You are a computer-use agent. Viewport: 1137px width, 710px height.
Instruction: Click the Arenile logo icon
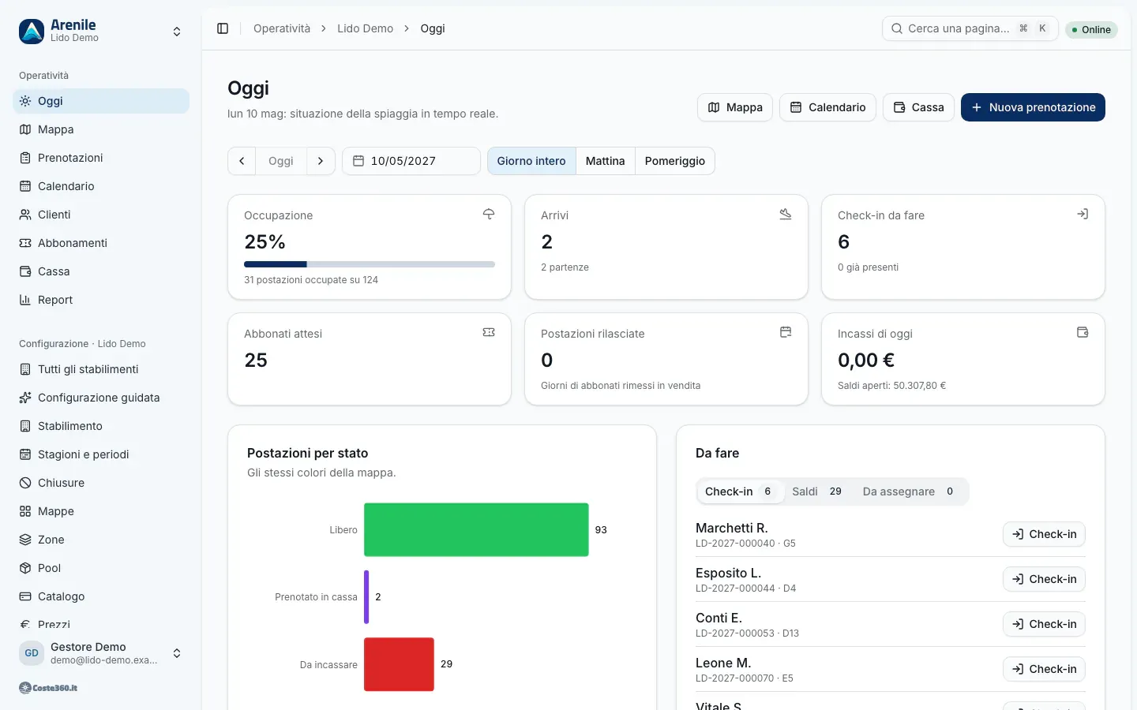tap(32, 32)
